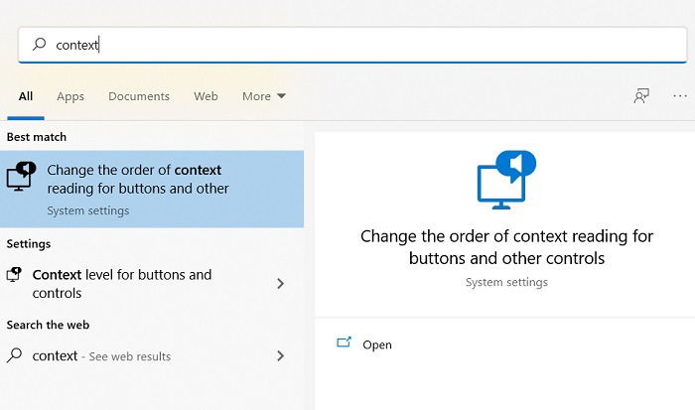Viewport: 695px width, 410px height.
Task: Select context See web results entry
Action: (152, 356)
